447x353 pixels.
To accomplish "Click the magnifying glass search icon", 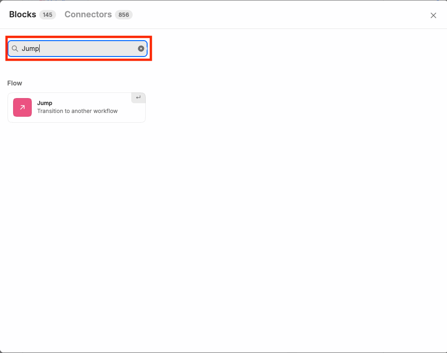I will [x=14, y=48].
